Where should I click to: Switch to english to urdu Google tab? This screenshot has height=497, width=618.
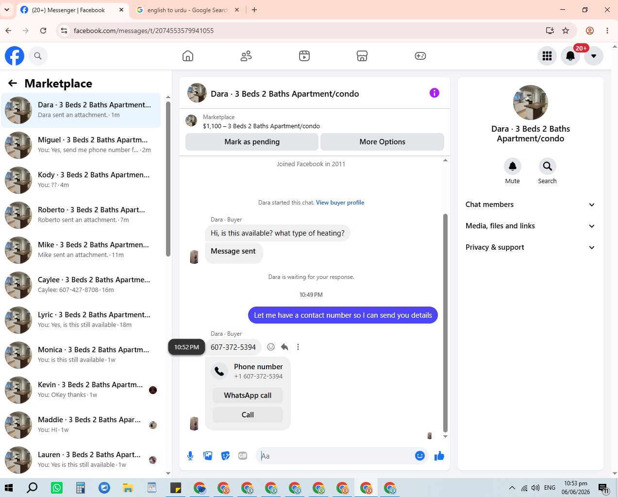pos(187,10)
